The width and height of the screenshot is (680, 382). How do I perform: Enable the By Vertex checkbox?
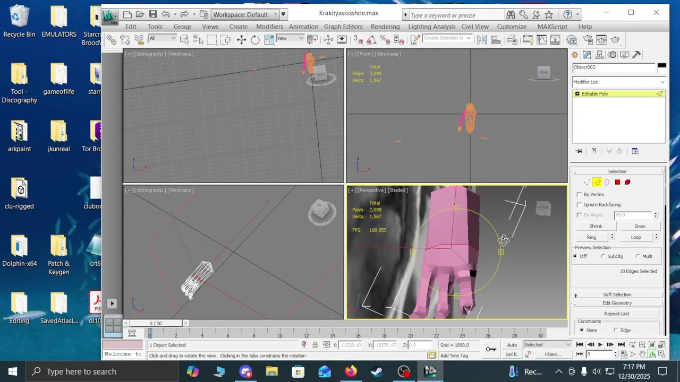[x=579, y=194]
